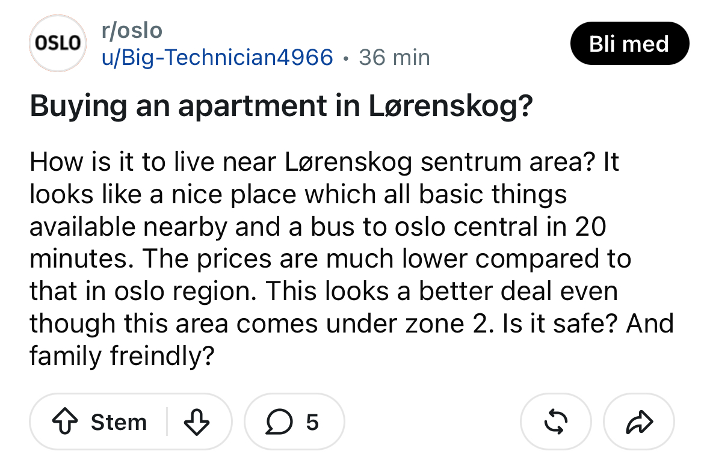Open the r/oslo subreddit link
Viewport: 704px width, 454px height.
coord(132,31)
